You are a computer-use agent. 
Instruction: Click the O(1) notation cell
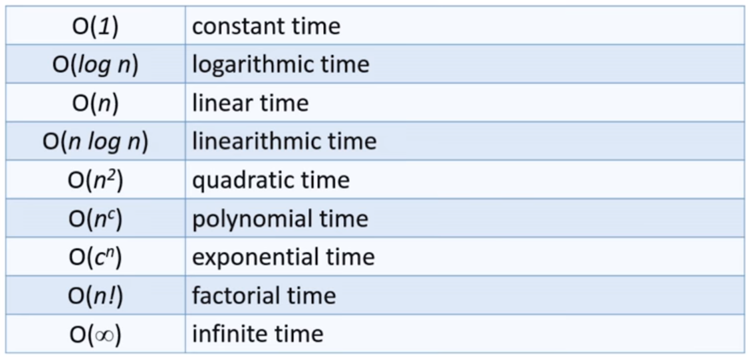(x=95, y=26)
